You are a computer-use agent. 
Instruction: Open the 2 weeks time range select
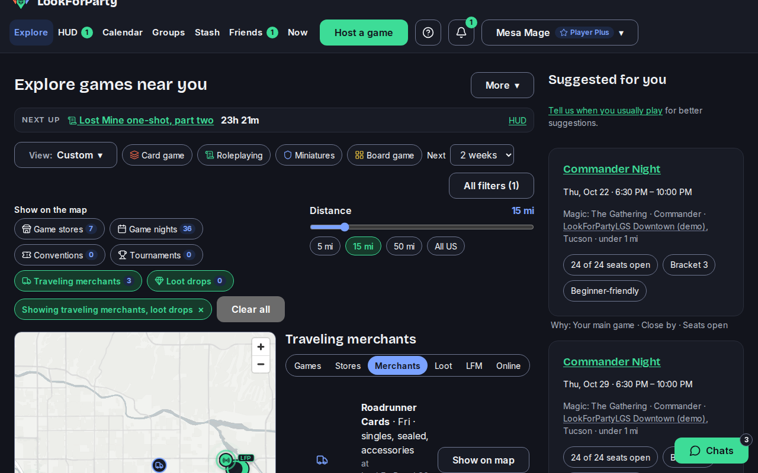point(482,155)
